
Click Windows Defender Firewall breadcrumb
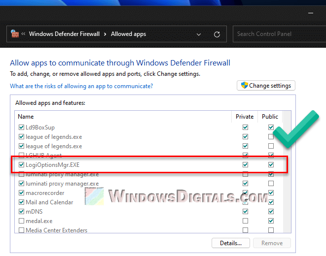tap(64, 34)
